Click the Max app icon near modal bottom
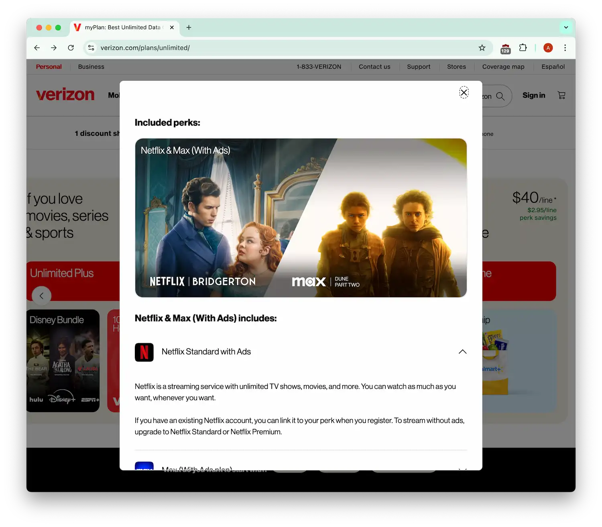This screenshot has width=602, height=527. pyautogui.click(x=144, y=467)
